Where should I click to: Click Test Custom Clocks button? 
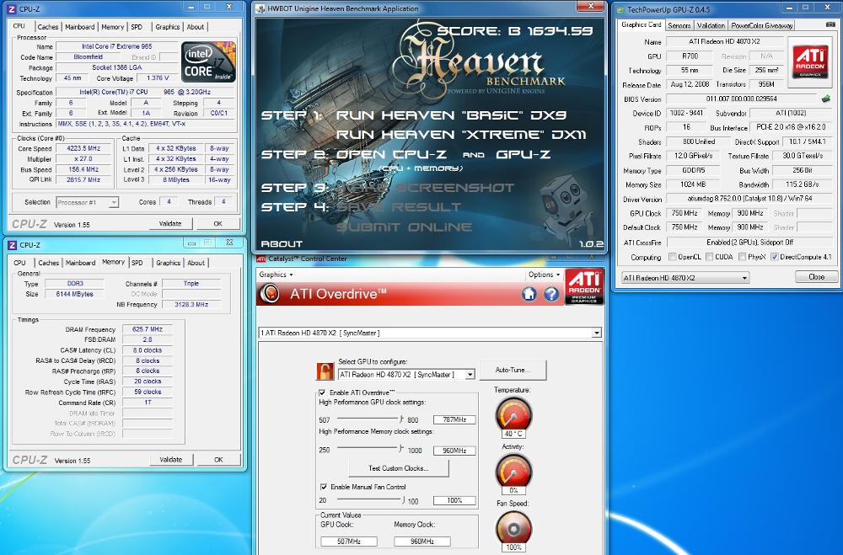click(399, 468)
